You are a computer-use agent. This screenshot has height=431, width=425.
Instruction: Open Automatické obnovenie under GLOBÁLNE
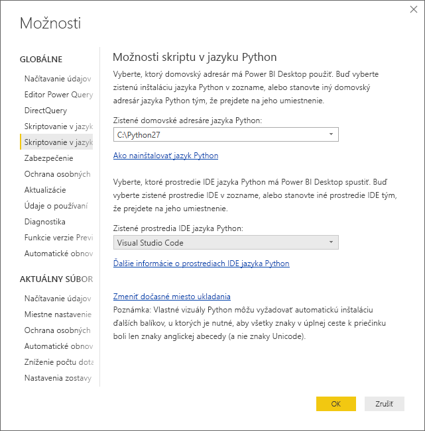click(x=58, y=254)
